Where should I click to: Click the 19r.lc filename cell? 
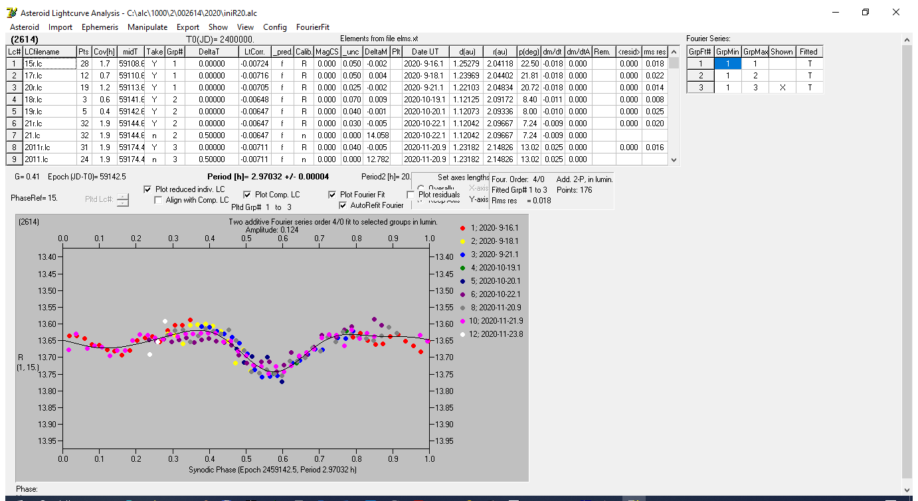[x=48, y=112]
